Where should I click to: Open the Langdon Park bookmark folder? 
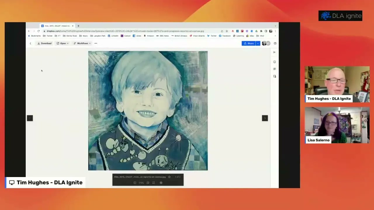click(98, 36)
